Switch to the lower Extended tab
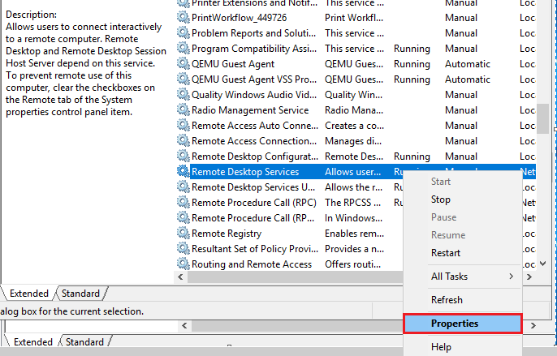The image size is (557, 356). pyautogui.click(x=33, y=341)
